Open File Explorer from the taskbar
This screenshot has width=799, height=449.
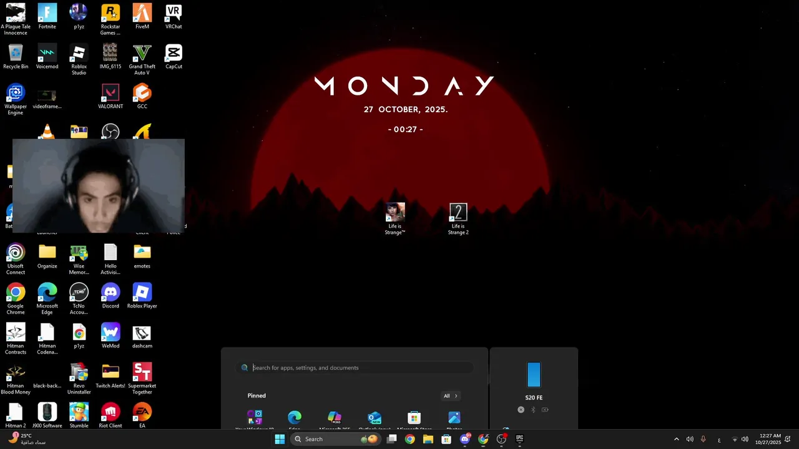click(428, 439)
